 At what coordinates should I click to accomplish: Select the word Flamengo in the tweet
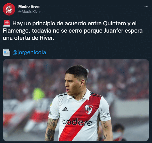pyautogui.click(x=17, y=31)
